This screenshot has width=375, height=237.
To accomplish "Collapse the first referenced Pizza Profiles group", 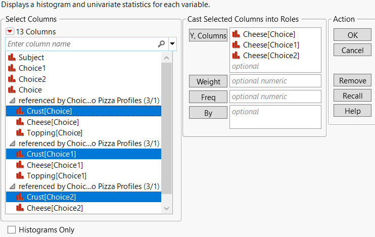I will click(13, 101).
